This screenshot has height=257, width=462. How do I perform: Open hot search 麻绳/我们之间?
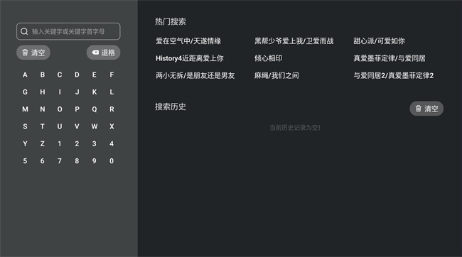(x=276, y=76)
